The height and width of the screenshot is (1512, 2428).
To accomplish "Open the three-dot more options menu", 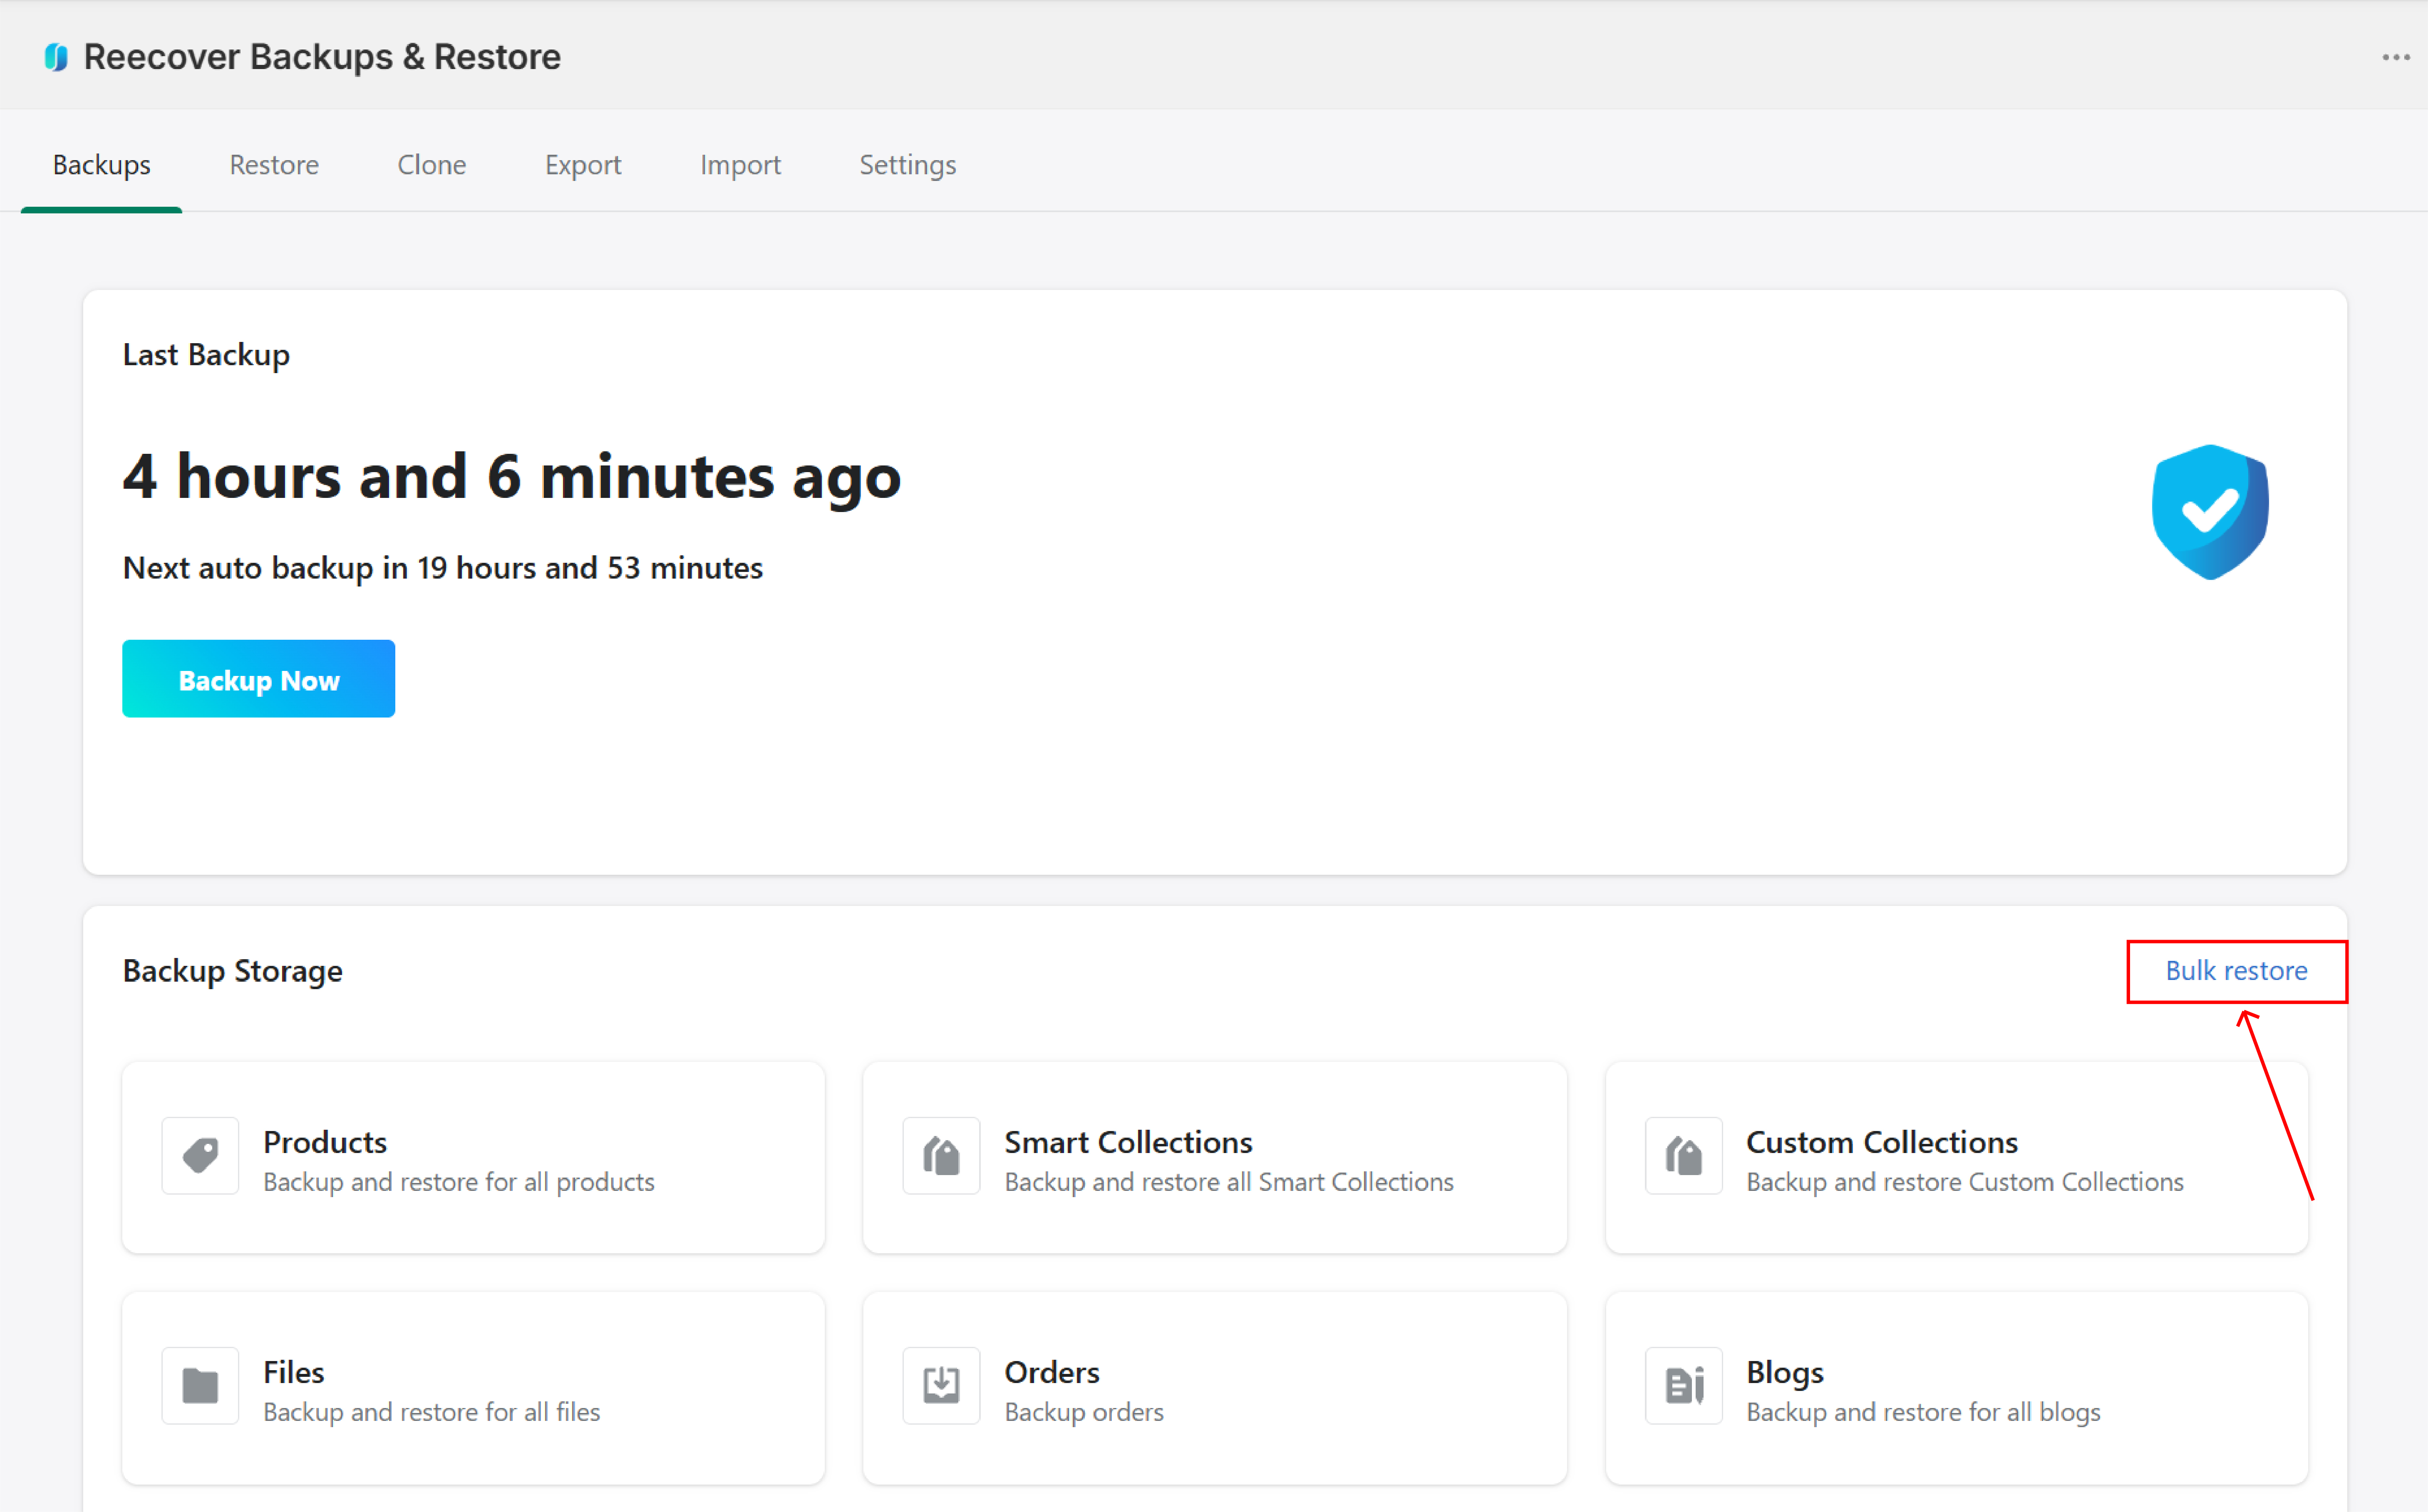I will 2395,57.
